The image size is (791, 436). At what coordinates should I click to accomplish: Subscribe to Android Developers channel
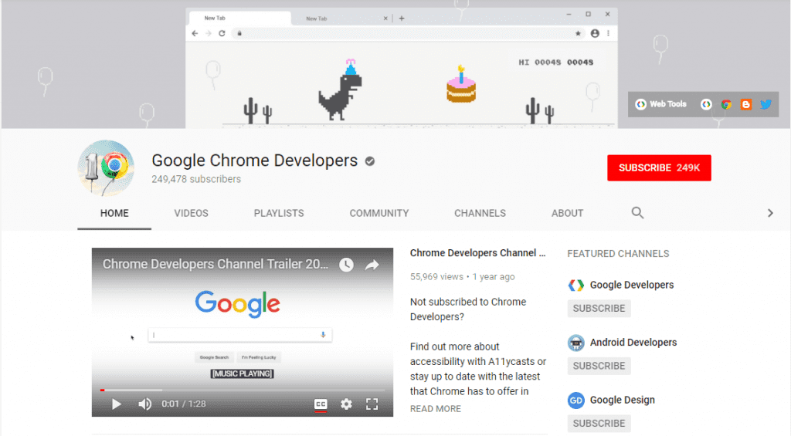(599, 366)
